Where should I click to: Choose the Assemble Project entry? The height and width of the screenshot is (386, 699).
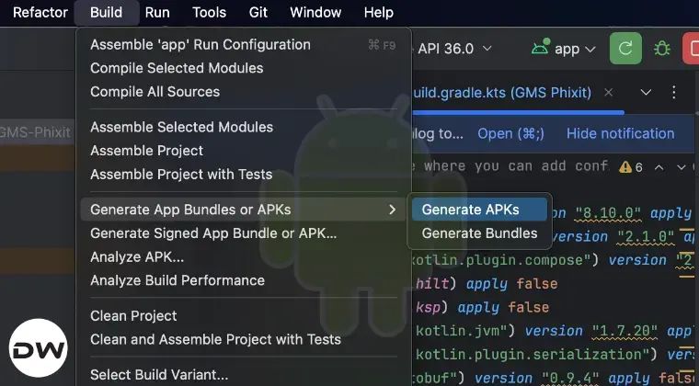pyautogui.click(x=243, y=151)
